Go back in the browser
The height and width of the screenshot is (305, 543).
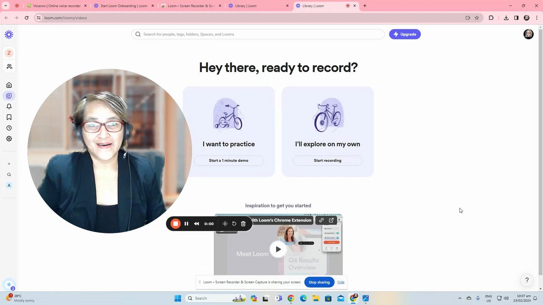pos(6,18)
